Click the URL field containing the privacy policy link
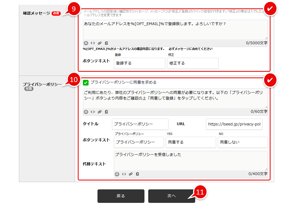The height and width of the screenshot is (215, 297). 234,124
